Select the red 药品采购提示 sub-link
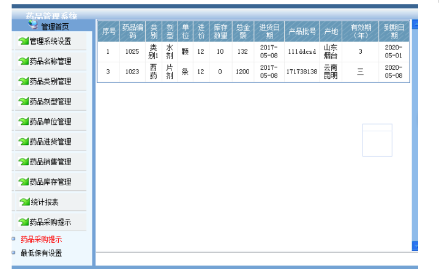The width and height of the screenshot is (439, 274). click(41, 240)
